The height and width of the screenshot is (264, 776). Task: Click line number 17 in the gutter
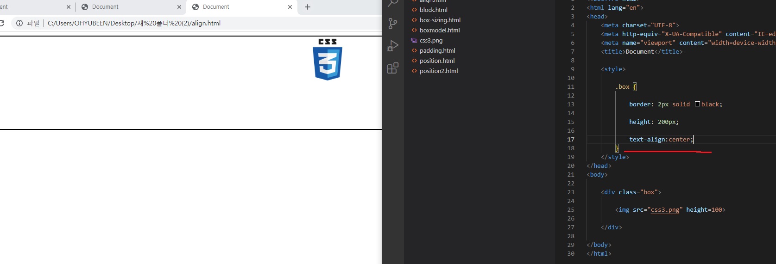[571, 139]
